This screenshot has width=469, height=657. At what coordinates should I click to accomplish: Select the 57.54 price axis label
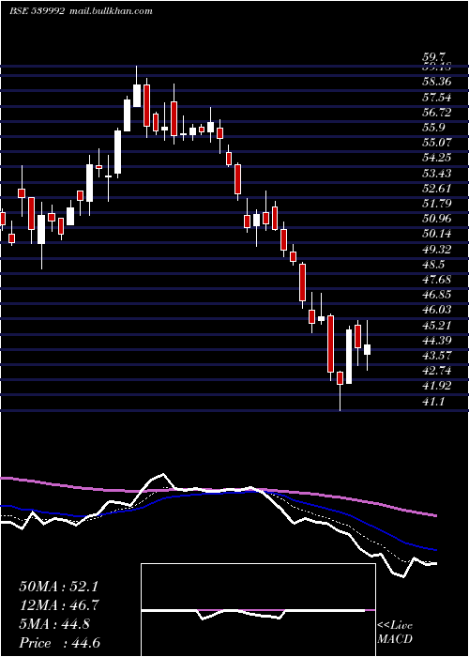pyautogui.click(x=437, y=98)
